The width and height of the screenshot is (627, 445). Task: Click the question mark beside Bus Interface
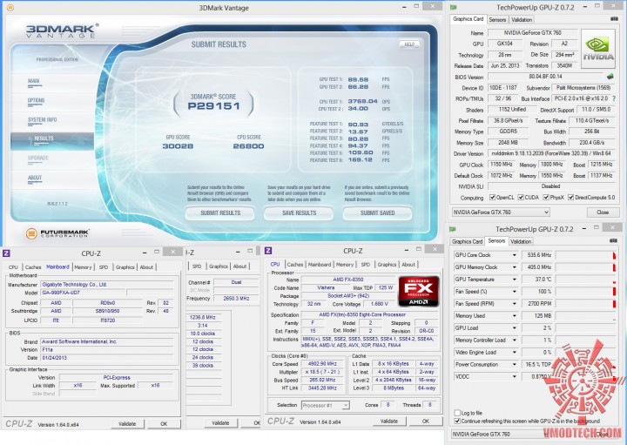click(x=614, y=98)
